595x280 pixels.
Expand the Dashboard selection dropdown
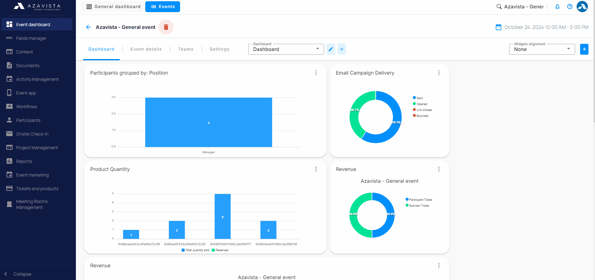coord(286,49)
